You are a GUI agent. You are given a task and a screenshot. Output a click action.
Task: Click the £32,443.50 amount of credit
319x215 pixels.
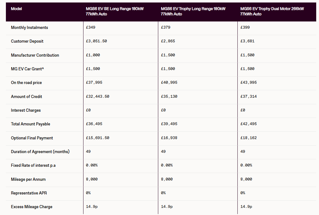tap(97, 96)
